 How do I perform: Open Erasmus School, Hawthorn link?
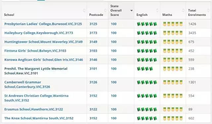click(34, 109)
